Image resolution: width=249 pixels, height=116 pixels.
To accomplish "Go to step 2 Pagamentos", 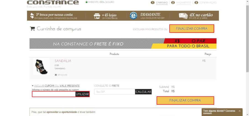I will point(183,3).
